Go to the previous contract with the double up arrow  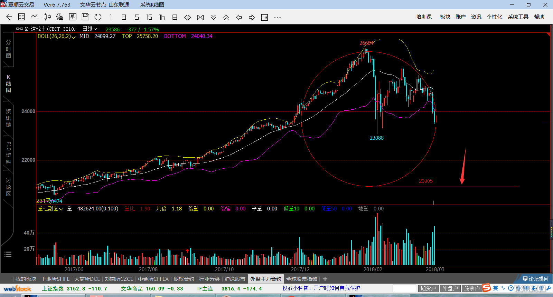[x=226, y=17]
